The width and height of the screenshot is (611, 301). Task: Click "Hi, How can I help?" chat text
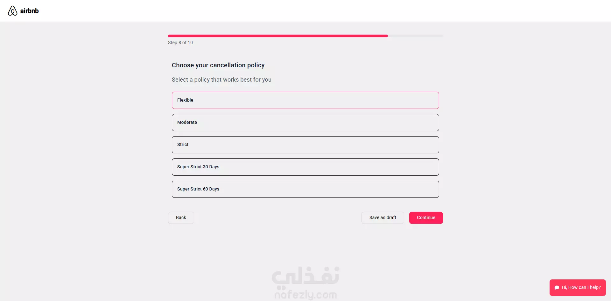tap(581, 288)
